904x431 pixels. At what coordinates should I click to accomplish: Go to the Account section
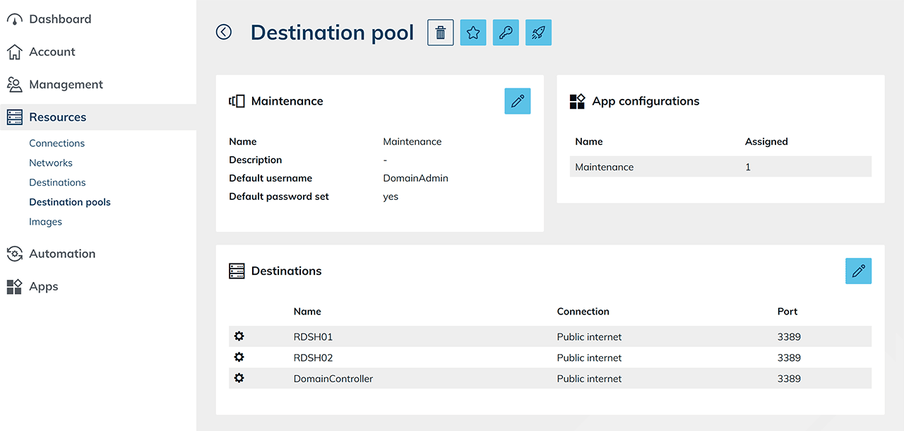click(52, 52)
